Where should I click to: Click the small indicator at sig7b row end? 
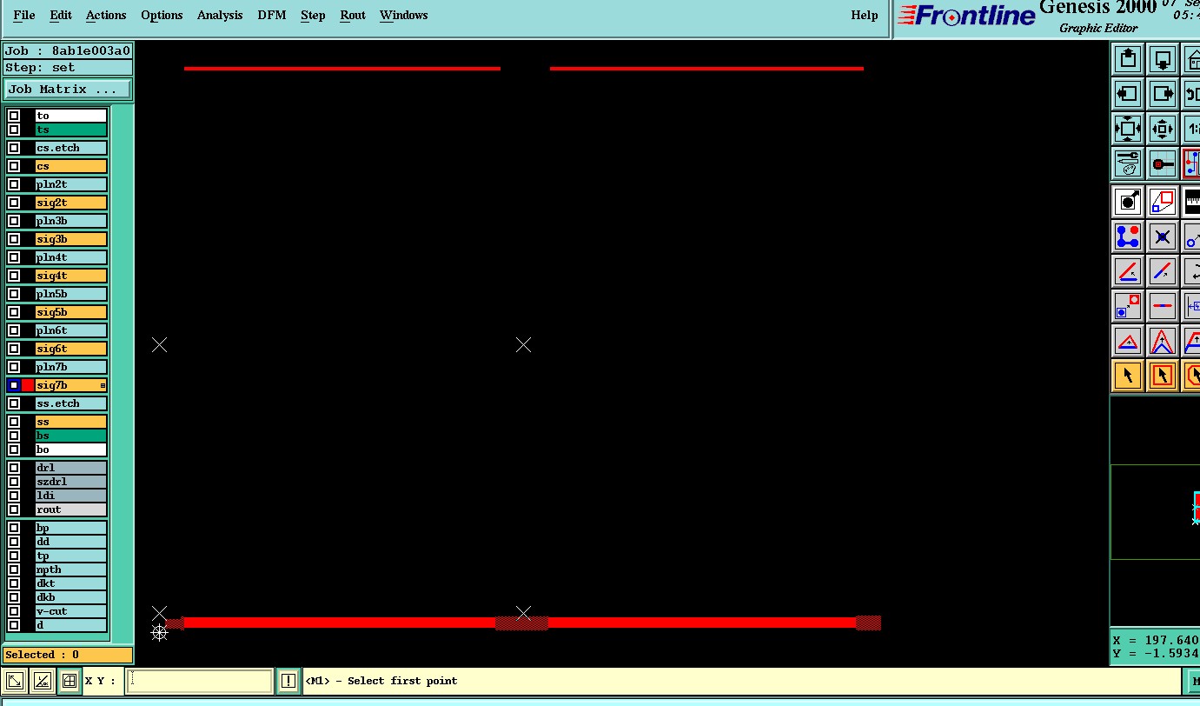(103, 385)
